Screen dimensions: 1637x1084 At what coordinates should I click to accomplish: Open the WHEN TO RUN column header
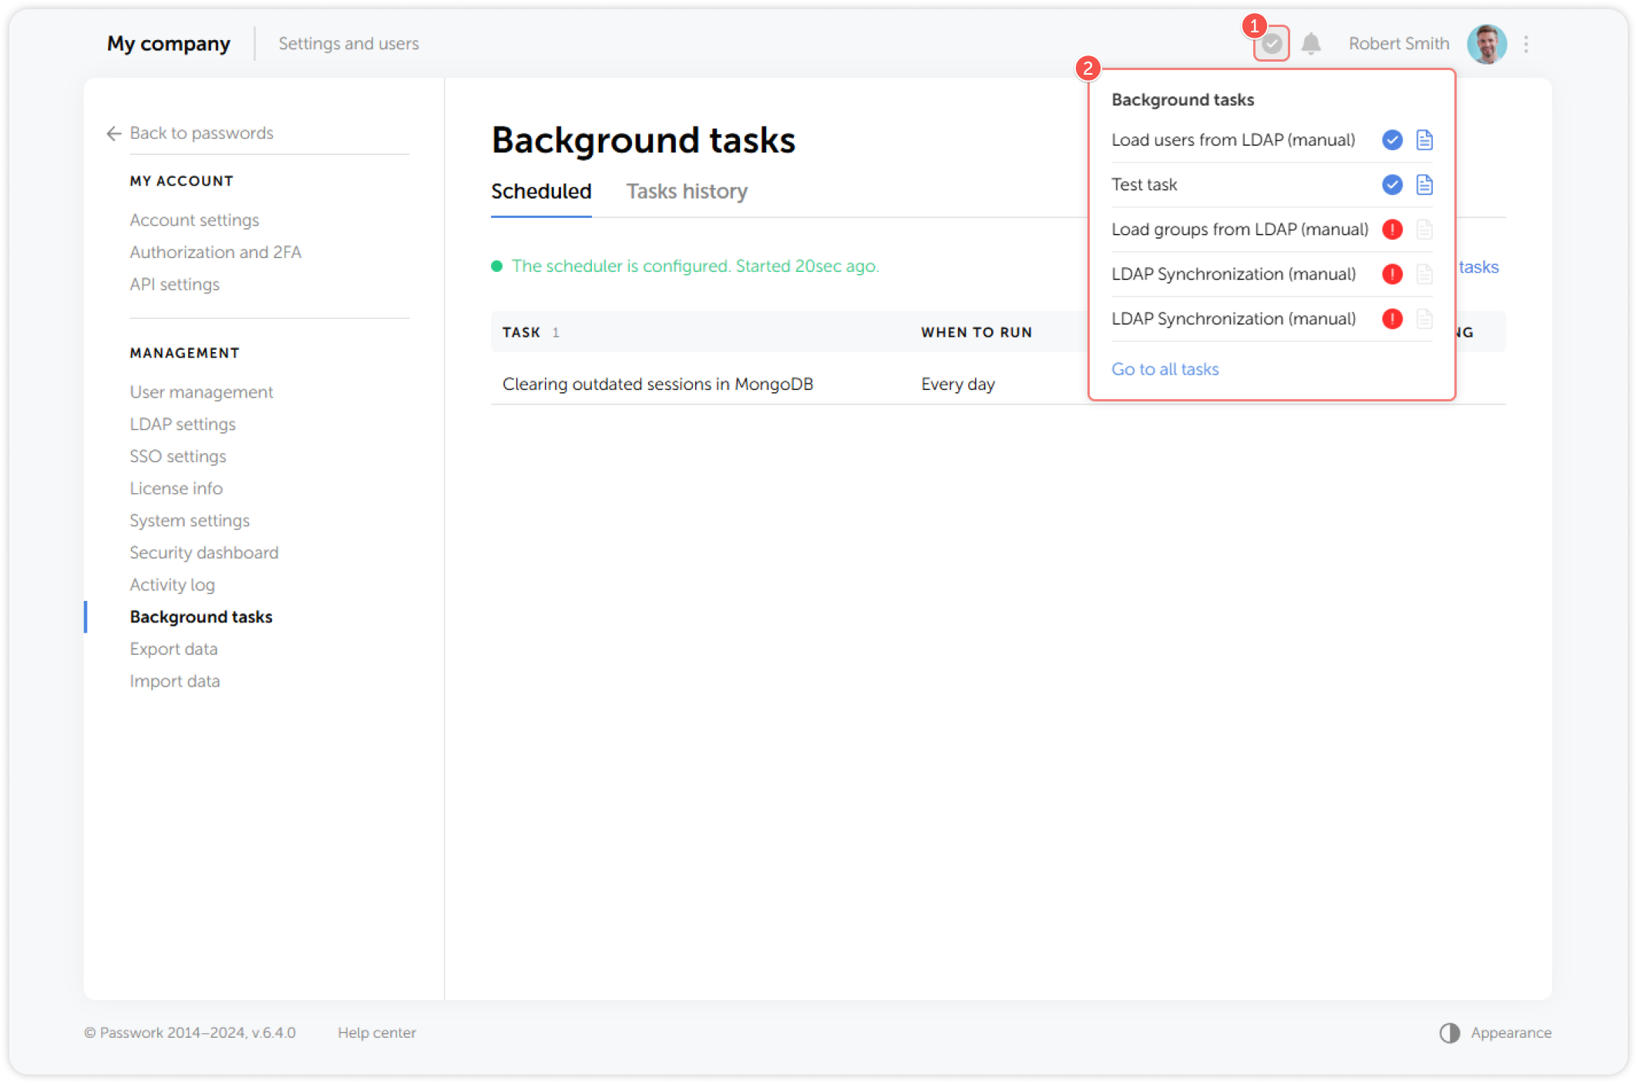[976, 332]
